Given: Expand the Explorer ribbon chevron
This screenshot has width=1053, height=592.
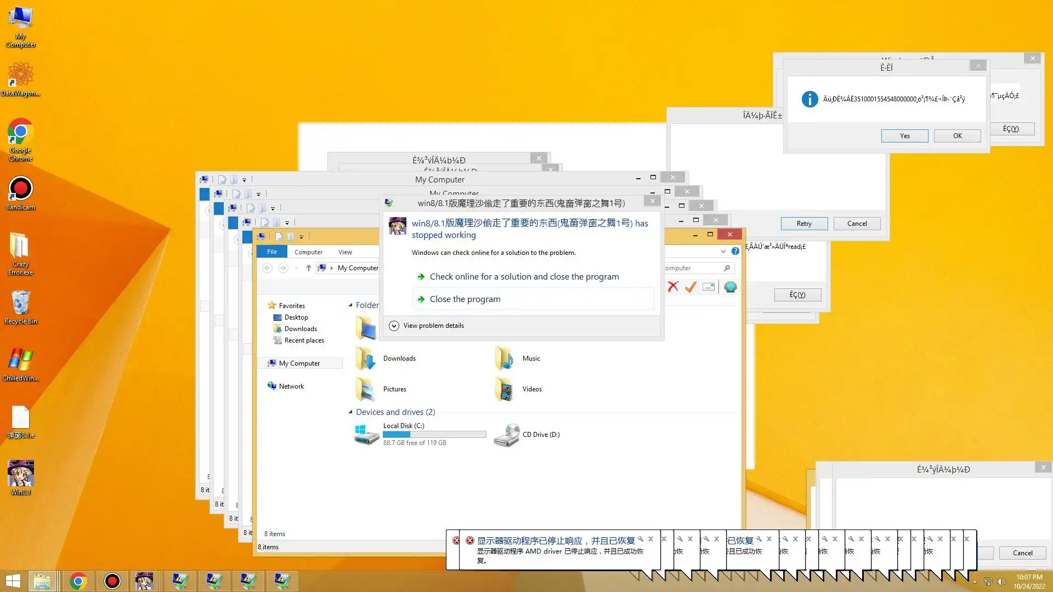Looking at the screenshot, I should (x=723, y=251).
